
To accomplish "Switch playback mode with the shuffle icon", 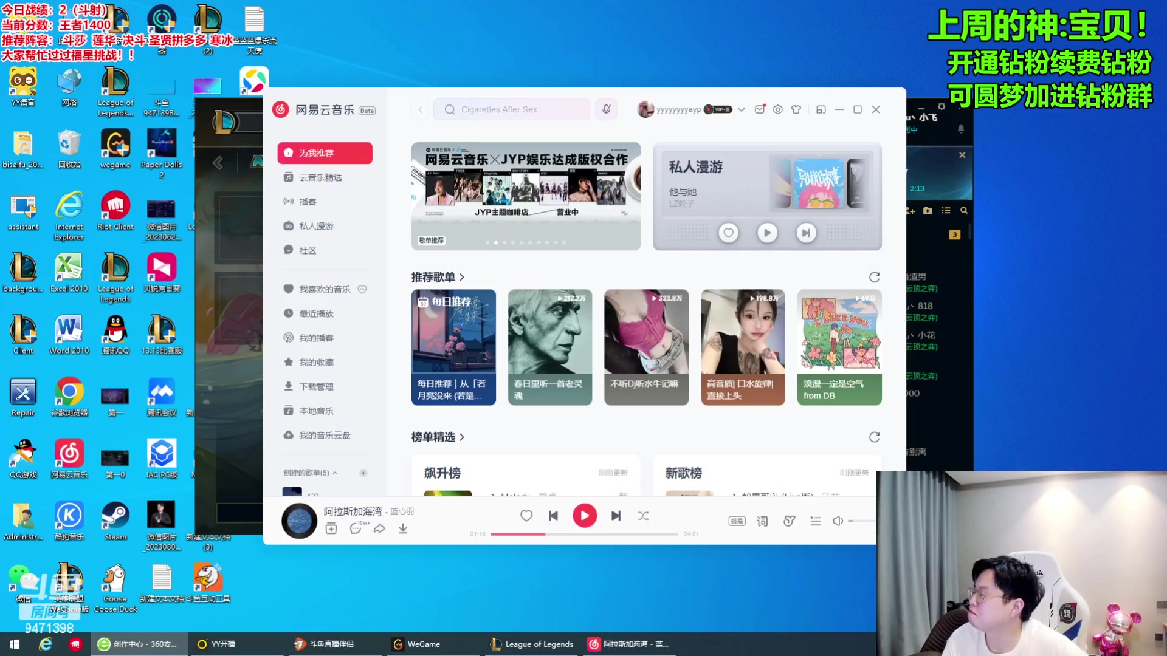I will point(643,515).
